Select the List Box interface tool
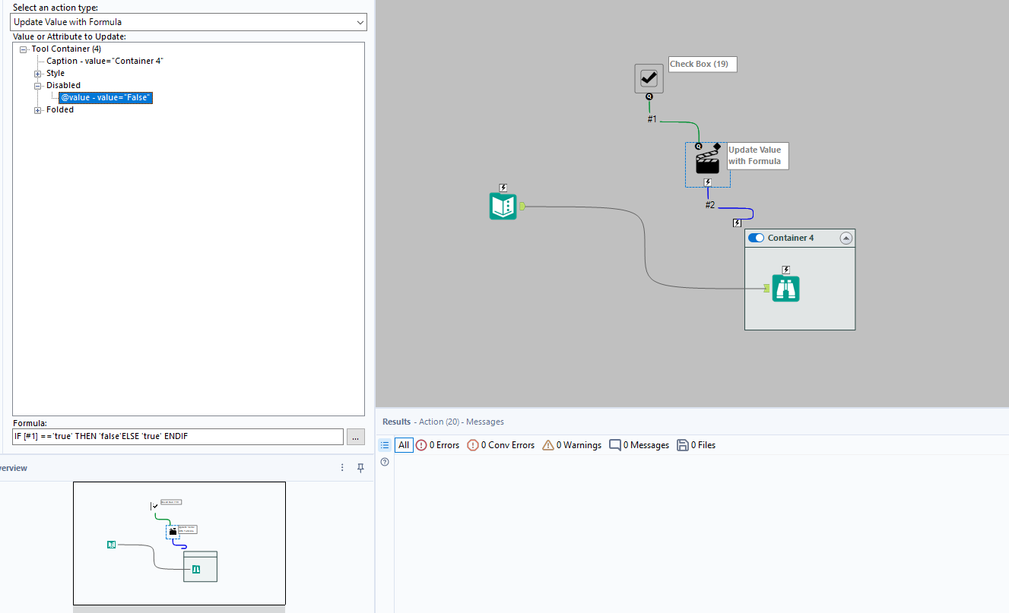Viewport: 1009px width, 613px height. tap(503, 205)
